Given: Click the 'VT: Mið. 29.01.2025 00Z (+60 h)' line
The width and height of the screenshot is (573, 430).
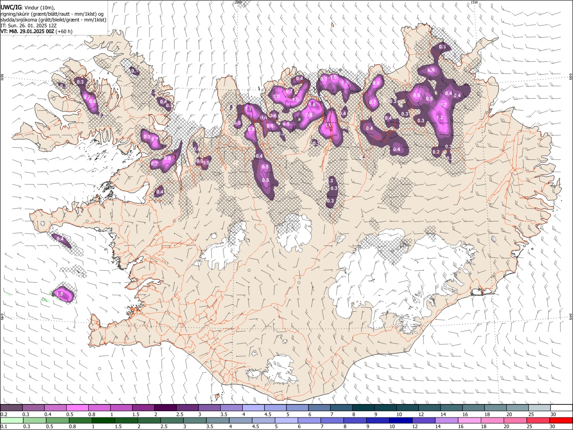Looking at the screenshot, I should pos(36,31).
